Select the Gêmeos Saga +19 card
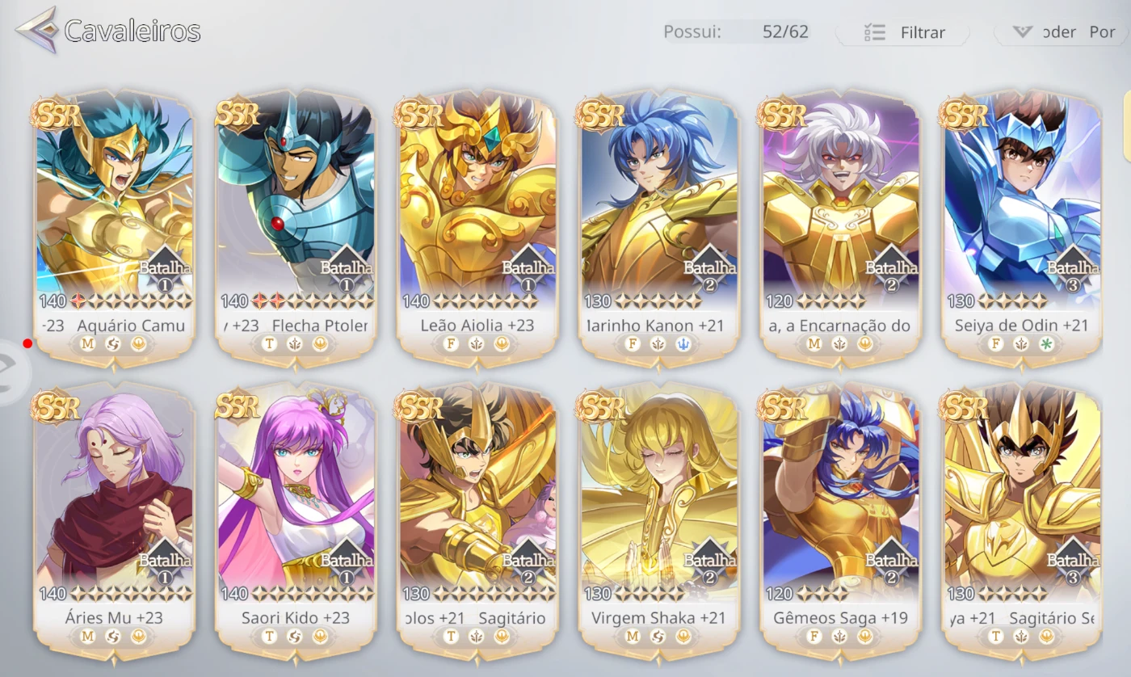This screenshot has height=677, width=1131. pyautogui.click(x=840, y=523)
